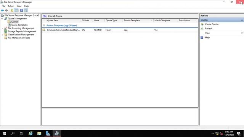The image size is (244, 137).
Task: Select File Management Tasks
Action: point(19,38)
